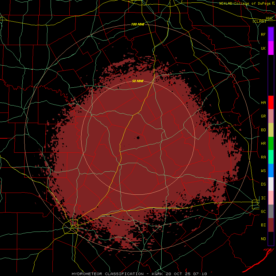The width and height of the screenshot is (276, 276).
Task: Click the 50 NMI range ring label
Action: [x=138, y=81]
